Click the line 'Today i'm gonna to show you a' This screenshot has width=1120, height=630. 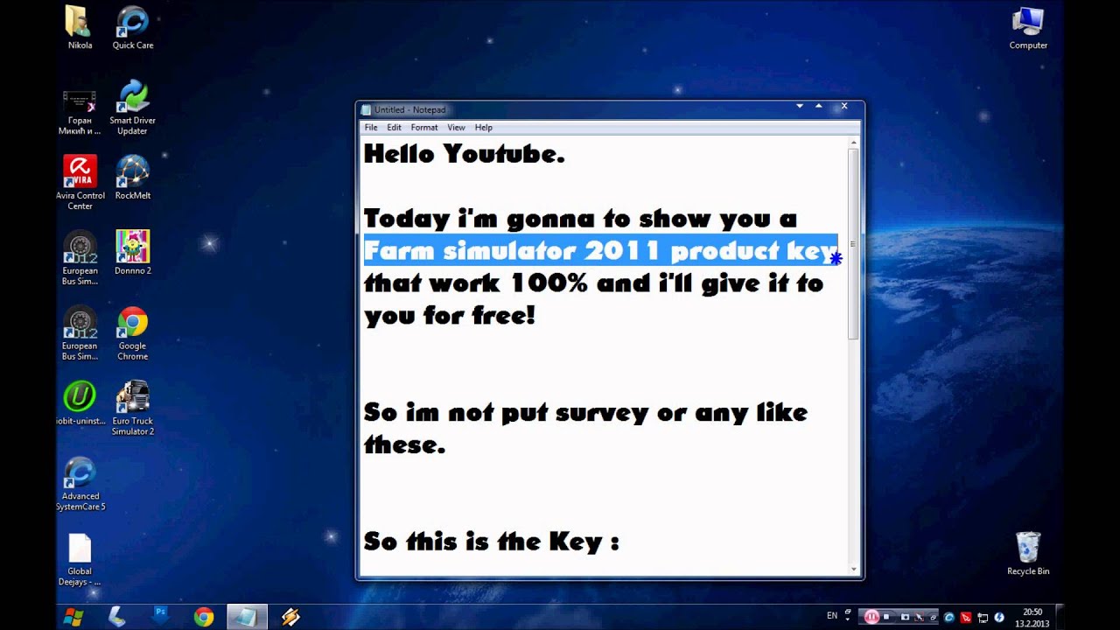(580, 220)
